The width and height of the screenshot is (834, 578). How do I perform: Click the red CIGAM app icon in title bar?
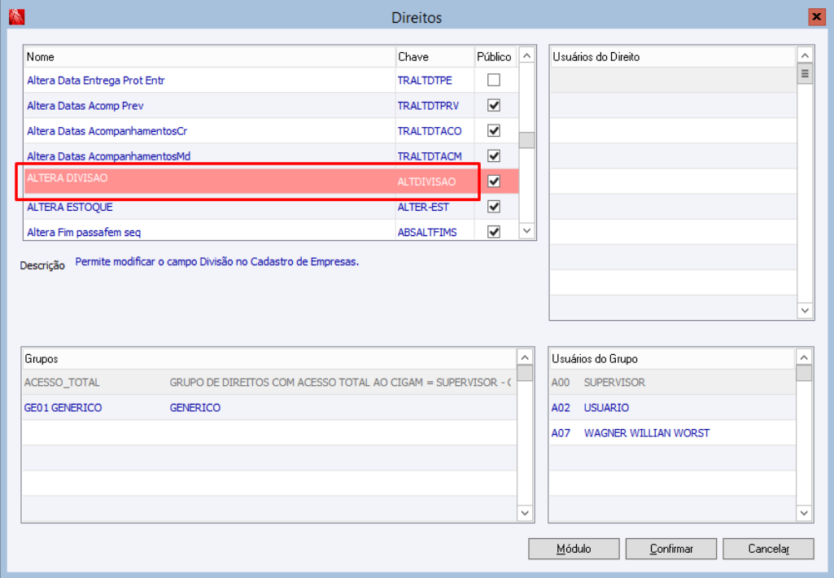(16, 17)
